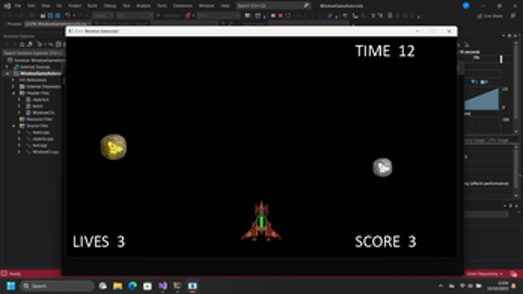Collapse the Source Files folder
The width and height of the screenshot is (523, 294).
click(x=14, y=126)
